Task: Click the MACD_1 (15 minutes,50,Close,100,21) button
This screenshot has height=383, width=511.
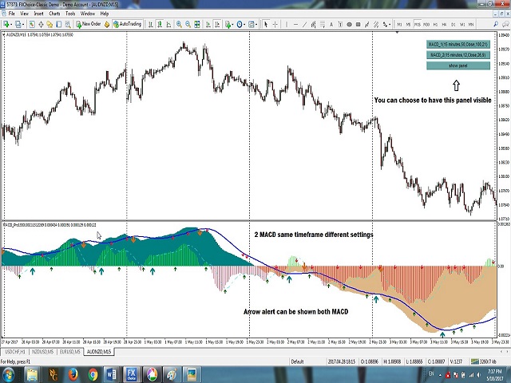Action: tap(458, 45)
